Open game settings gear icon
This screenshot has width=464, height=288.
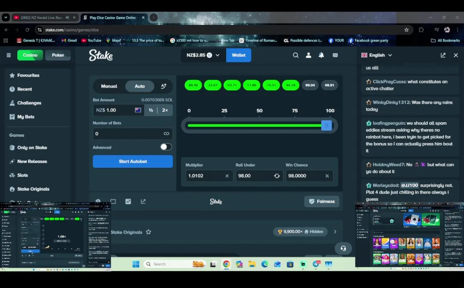98,201
